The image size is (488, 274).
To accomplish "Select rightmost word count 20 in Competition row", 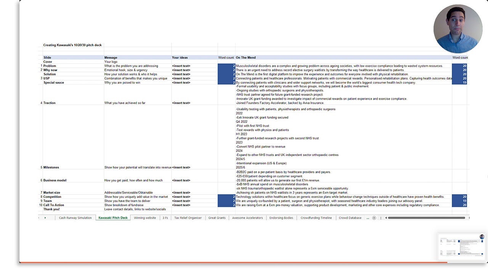I will point(459,197).
